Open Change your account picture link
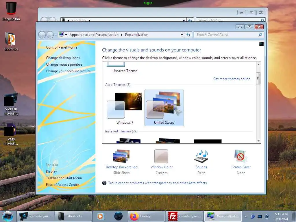This screenshot has width=296, height=222. tap(68, 71)
